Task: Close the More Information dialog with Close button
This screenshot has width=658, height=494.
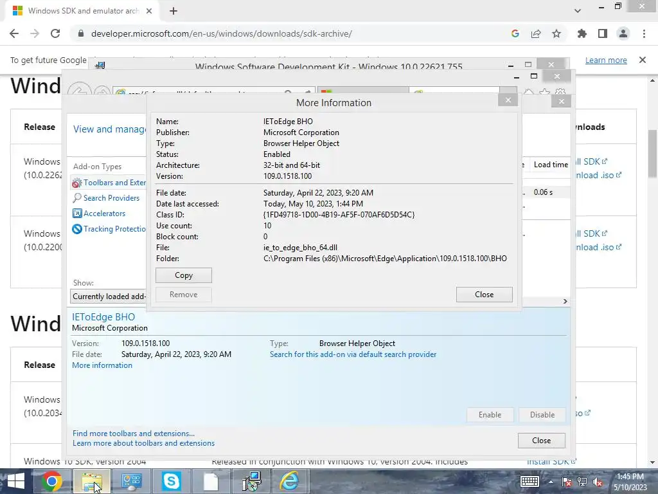Action: click(485, 295)
